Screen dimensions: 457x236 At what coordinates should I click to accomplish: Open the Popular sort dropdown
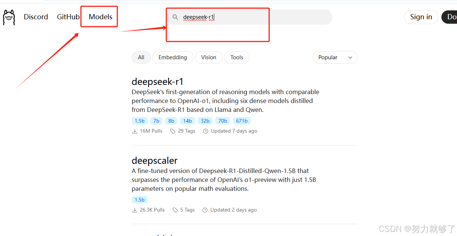335,57
